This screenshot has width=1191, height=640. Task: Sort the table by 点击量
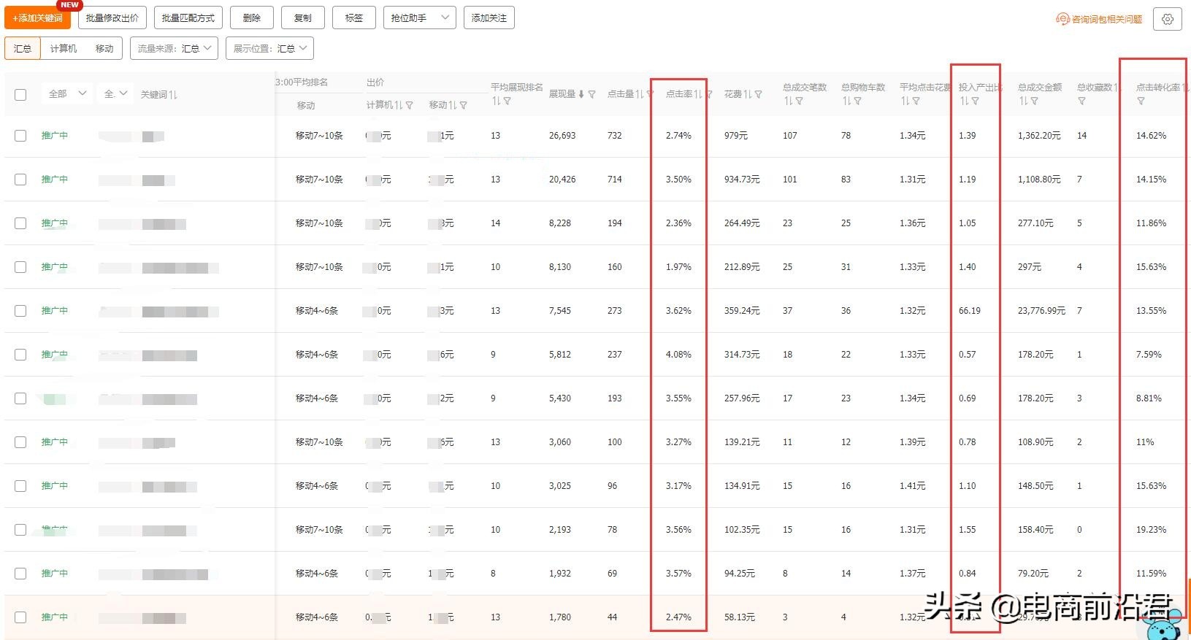[640, 94]
